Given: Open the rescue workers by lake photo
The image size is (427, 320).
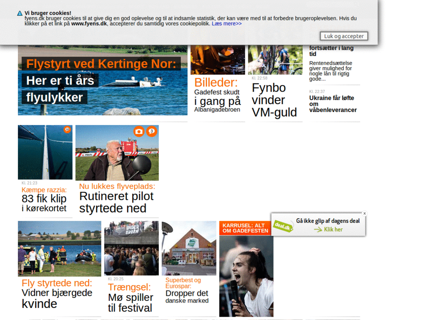Looking at the screenshot, I should (x=59, y=249).
